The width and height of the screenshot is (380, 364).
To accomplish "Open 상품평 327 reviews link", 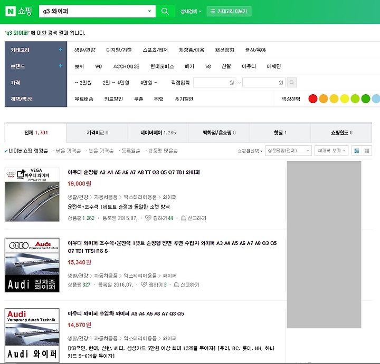I will (79, 284).
